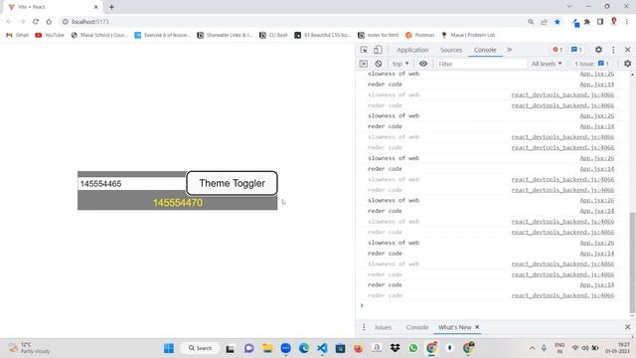The image size is (636, 358).
Task: Select the What's New drawer tab
Action: pos(455,327)
